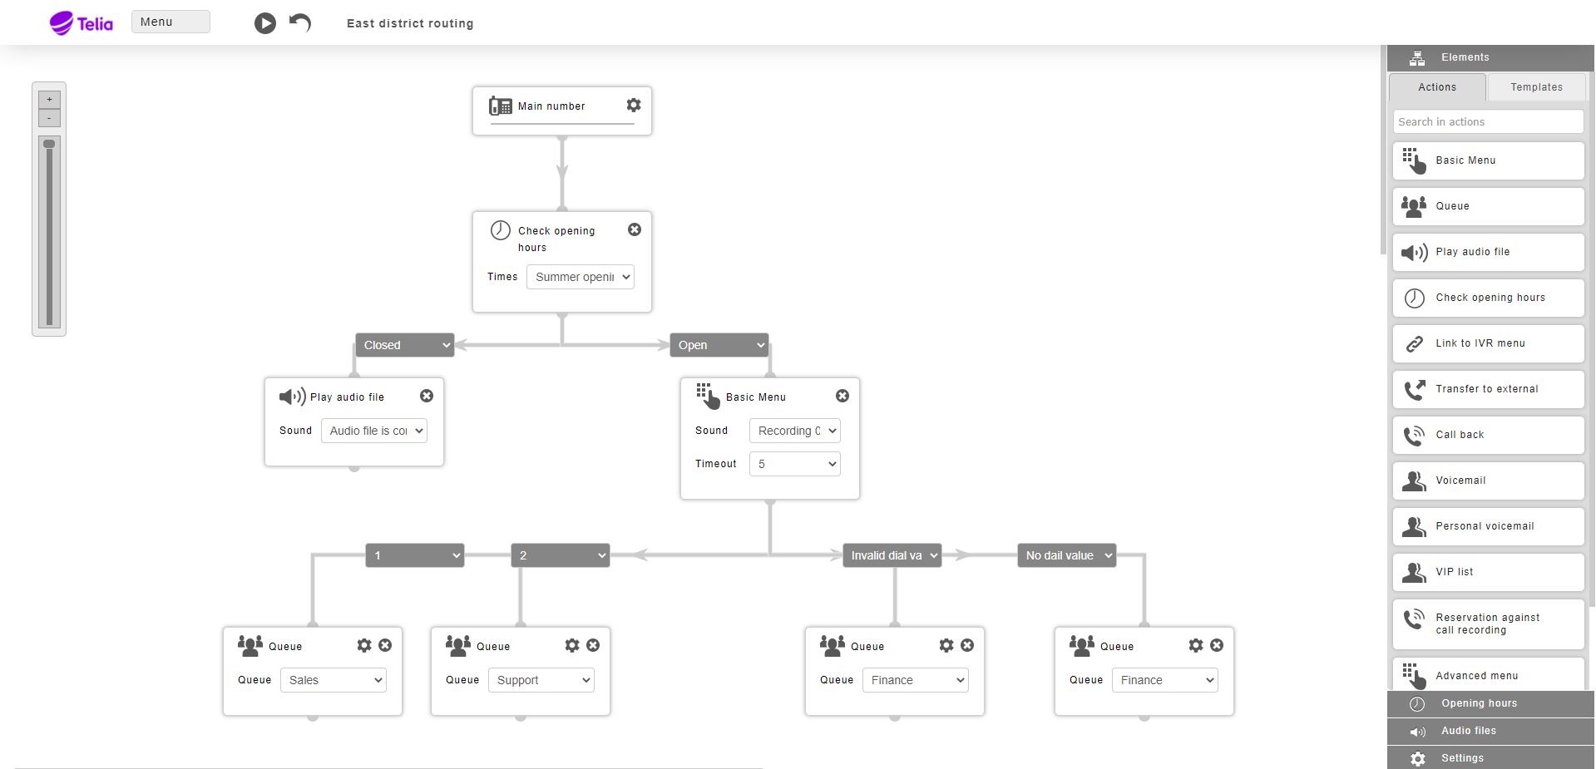This screenshot has width=1596, height=769.
Task: Pick the Voicemail action element
Action: [x=1488, y=481]
